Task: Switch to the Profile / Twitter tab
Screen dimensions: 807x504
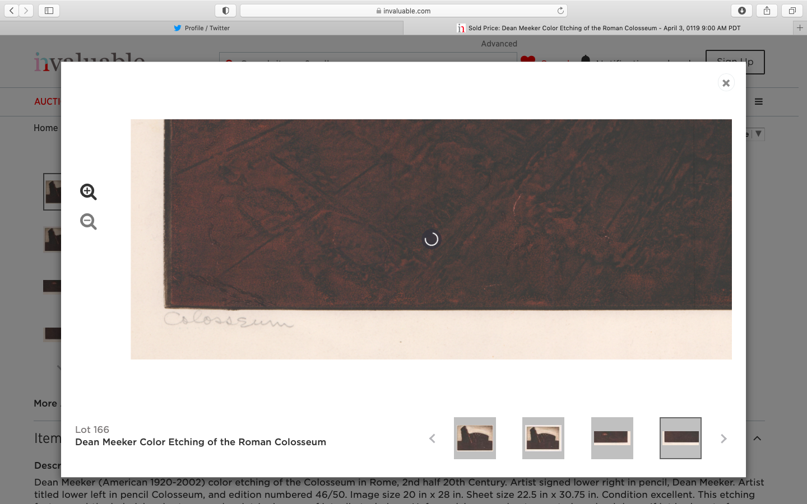Action: tap(202, 27)
